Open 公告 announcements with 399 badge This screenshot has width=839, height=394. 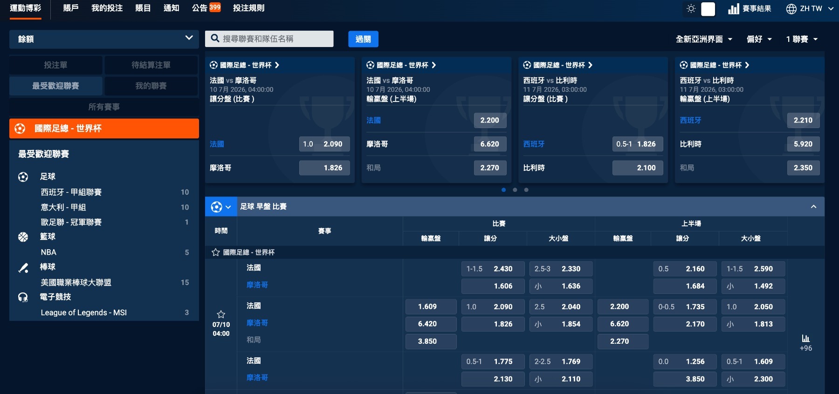206,8
